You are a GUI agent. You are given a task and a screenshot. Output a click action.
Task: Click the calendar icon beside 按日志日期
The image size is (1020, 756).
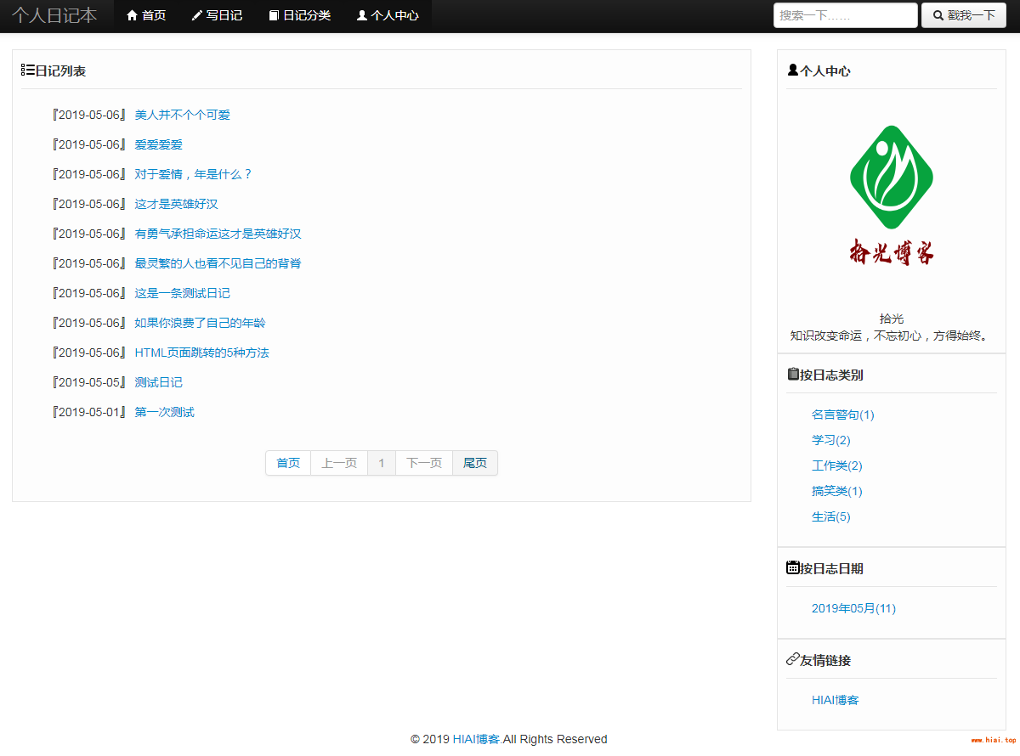click(x=793, y=567)
